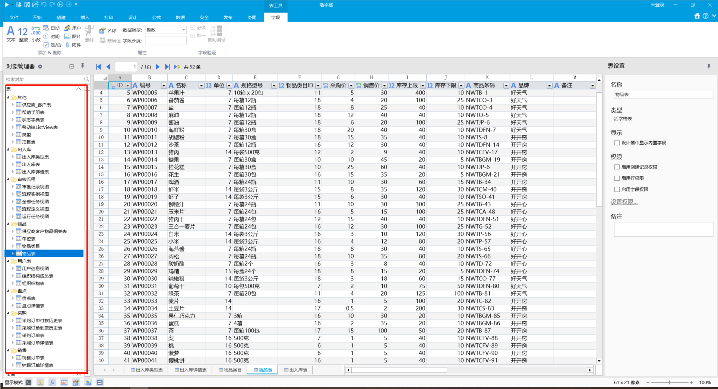Screen dimensions: 718x389
Task: Collapse the 采购 folder in tree
Action: [8, 313]
